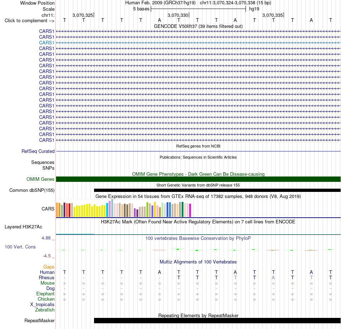The width and height of the screenshot is (341, 329).
Task: Click the Elephant alignment row label
Action: click(x=45, y=294)
